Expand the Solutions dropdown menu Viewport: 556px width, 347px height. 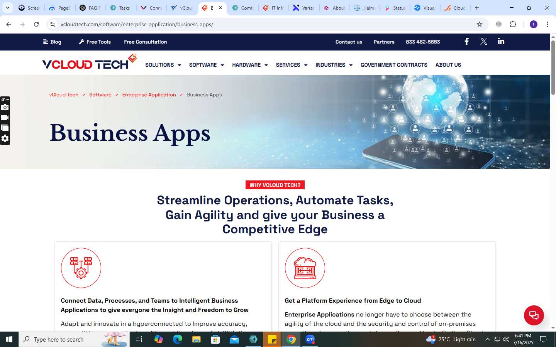tap(163, 65)
